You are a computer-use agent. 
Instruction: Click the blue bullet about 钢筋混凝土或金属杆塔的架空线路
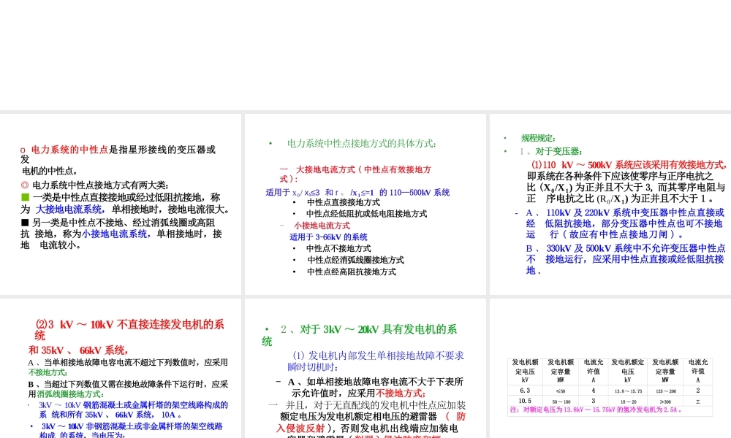133,410
